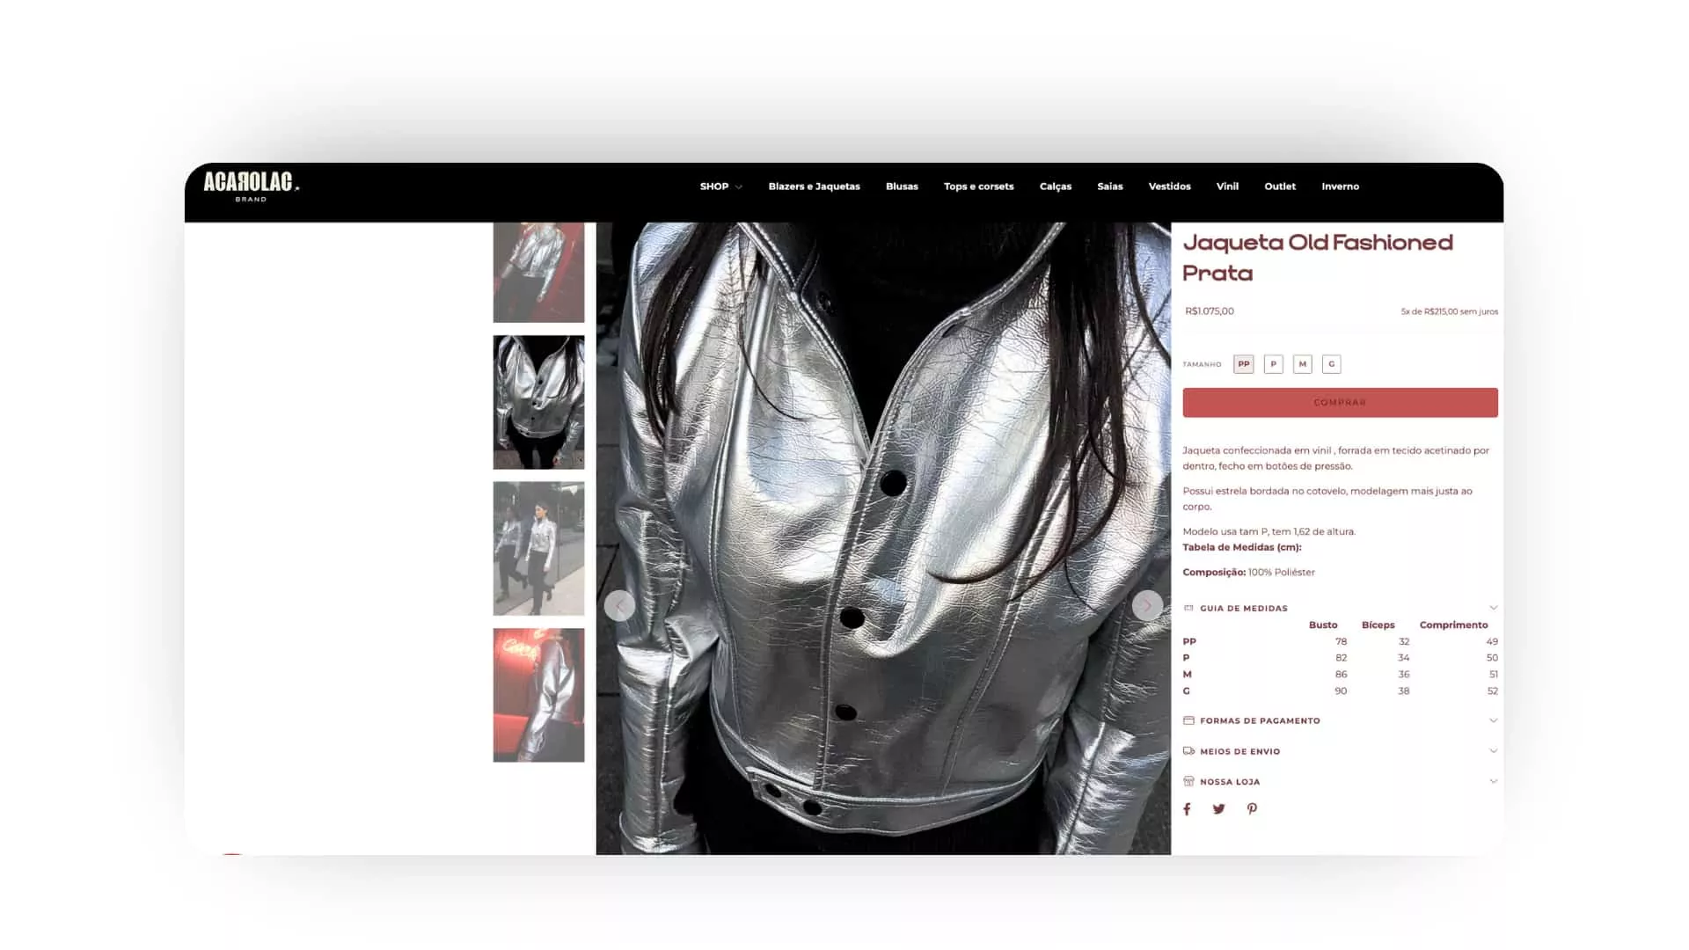Click the left carousel arrow

point(619,606)
